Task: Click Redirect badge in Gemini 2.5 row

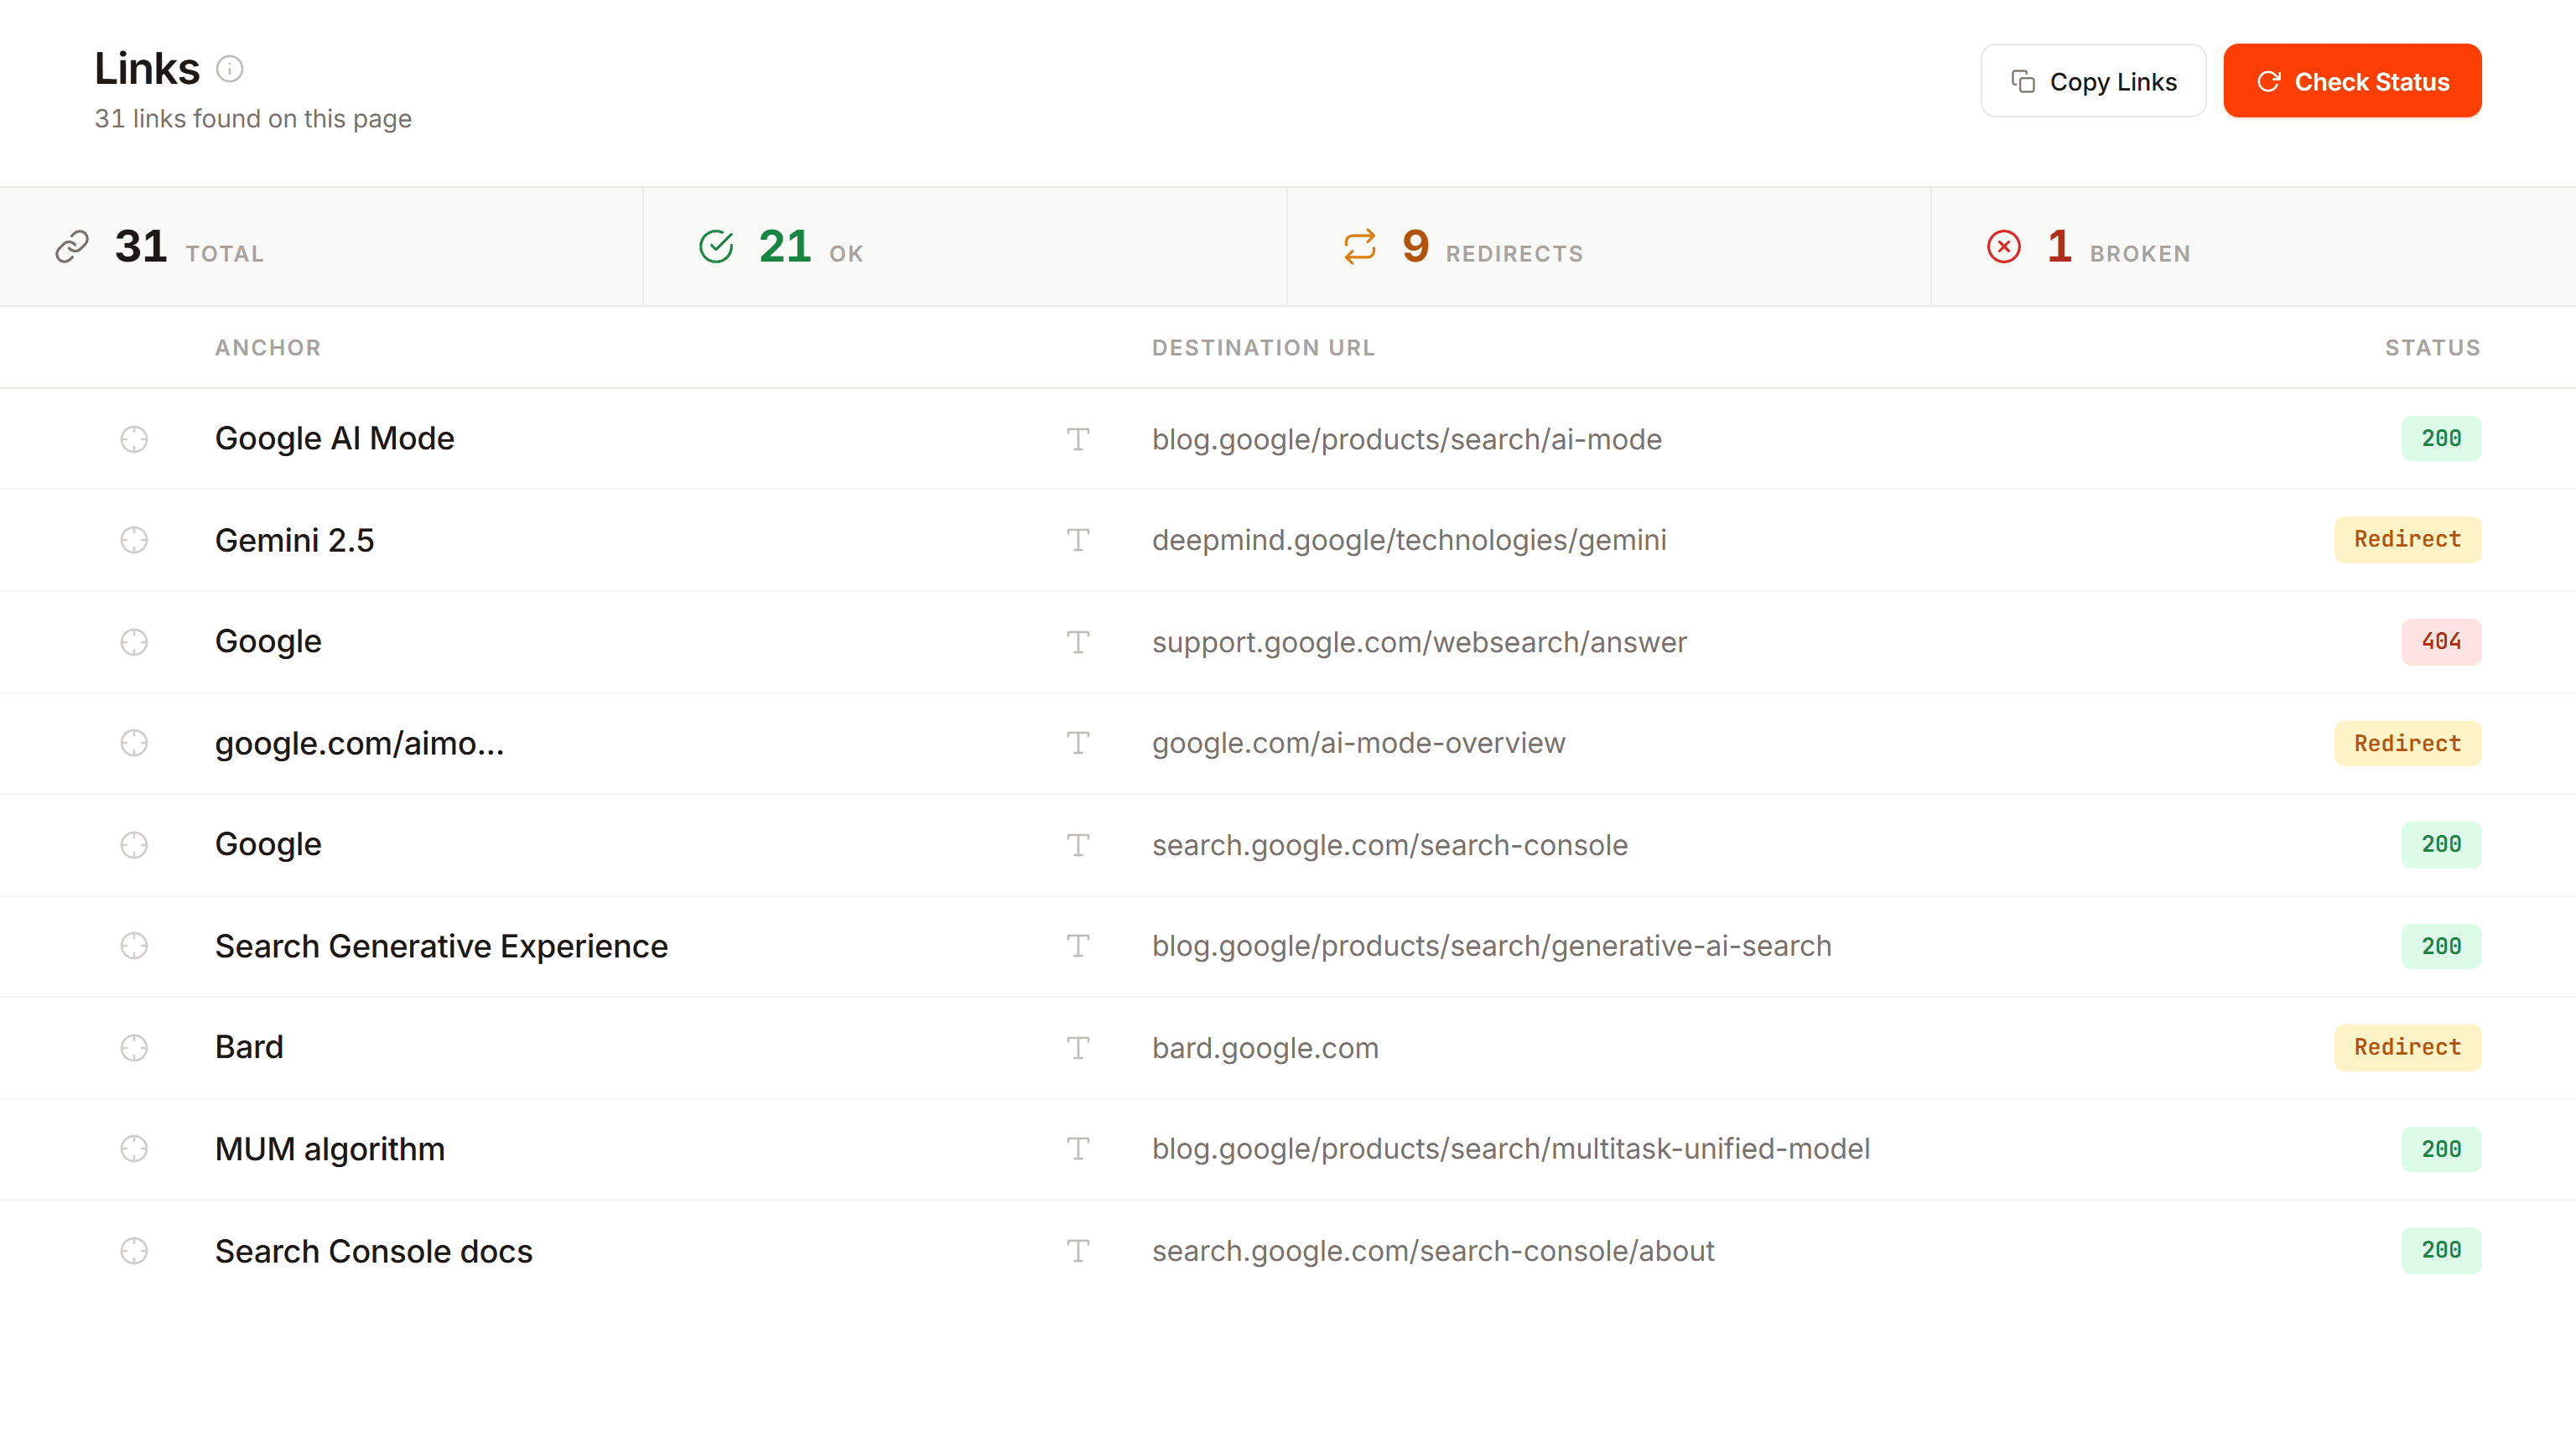Action: [x=2407, y=540]
